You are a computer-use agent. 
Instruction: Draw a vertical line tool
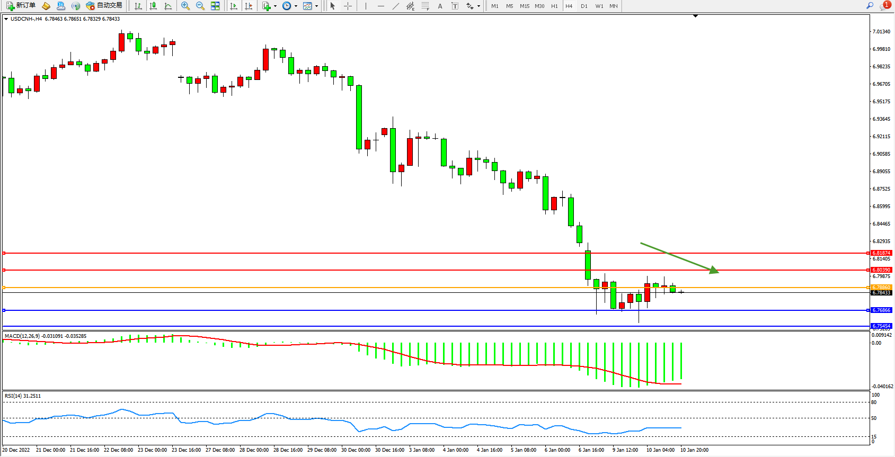pyautogui.click(x=366, y=6)
